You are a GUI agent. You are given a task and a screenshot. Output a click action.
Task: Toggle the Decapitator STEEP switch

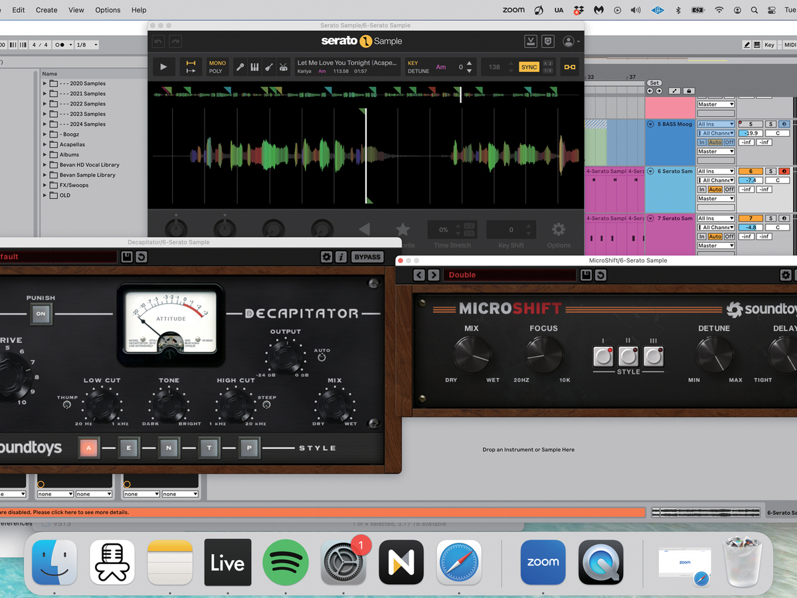267,405
